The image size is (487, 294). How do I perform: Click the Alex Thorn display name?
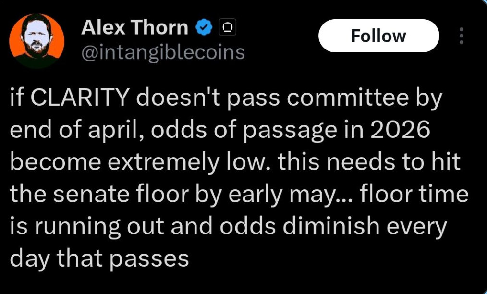click(134, 28)
